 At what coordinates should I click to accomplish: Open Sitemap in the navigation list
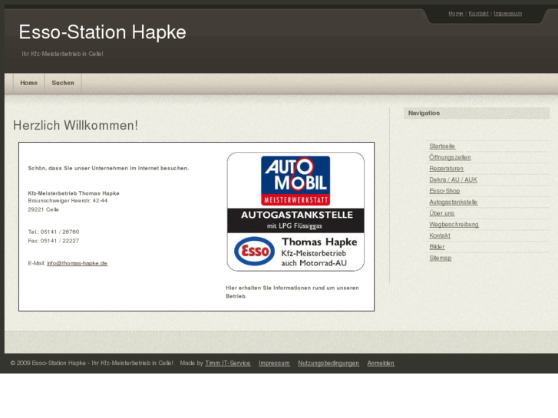tap(441, 258)
